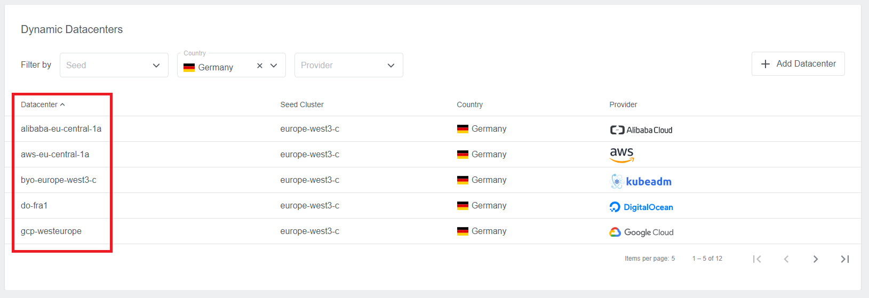Click the Add Datacenter button
This screenshot has height=298, width=869.
(x=798, y=64)
